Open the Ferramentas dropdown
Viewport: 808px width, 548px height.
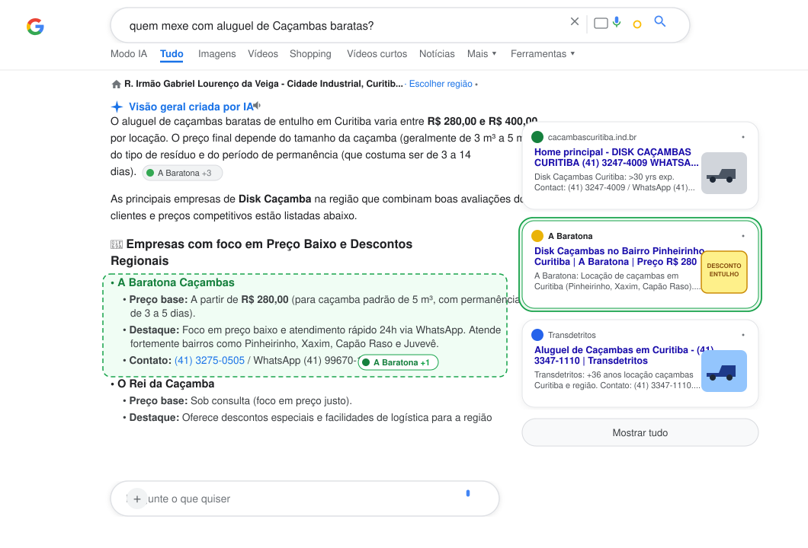(x=543, y=53)
